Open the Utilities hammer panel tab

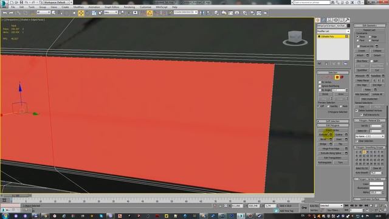tap(347, 20)
